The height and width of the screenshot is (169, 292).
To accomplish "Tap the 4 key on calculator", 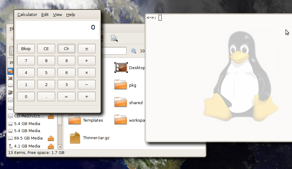I will point(26,73).
